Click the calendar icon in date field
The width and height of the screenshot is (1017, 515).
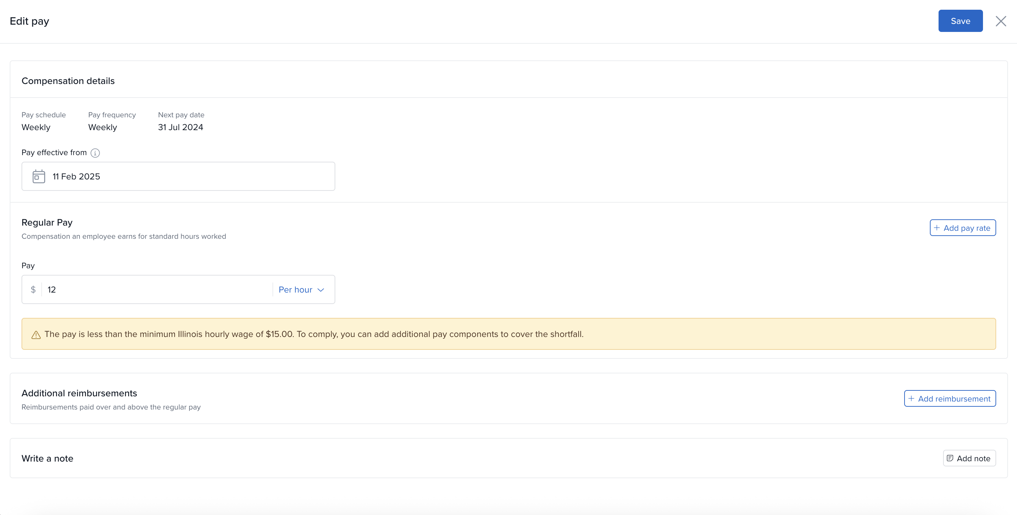click(38, 176)
